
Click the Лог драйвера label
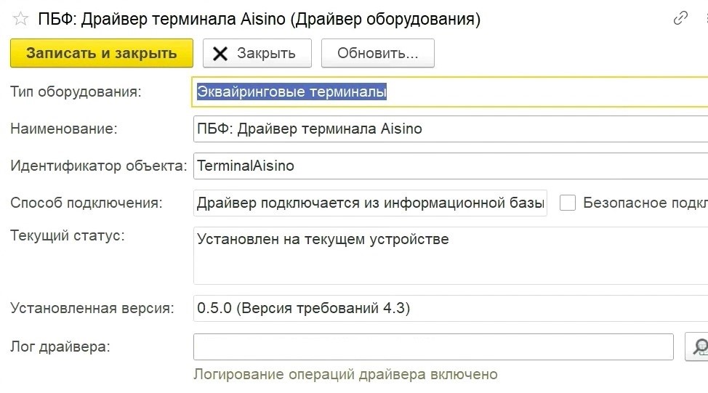[x=60, y=347]
